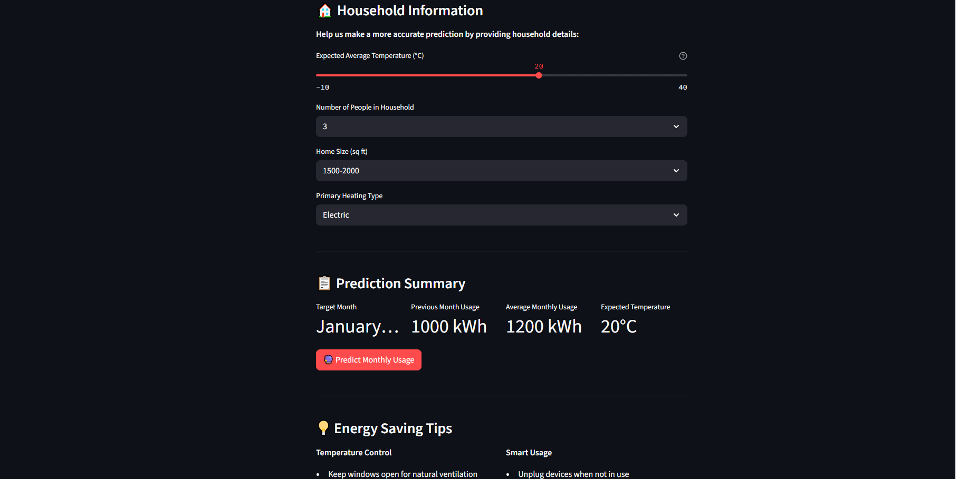Screen dimensions: 958x479
Task: Click the Smart Usage subheading
Action: point(529,453)
